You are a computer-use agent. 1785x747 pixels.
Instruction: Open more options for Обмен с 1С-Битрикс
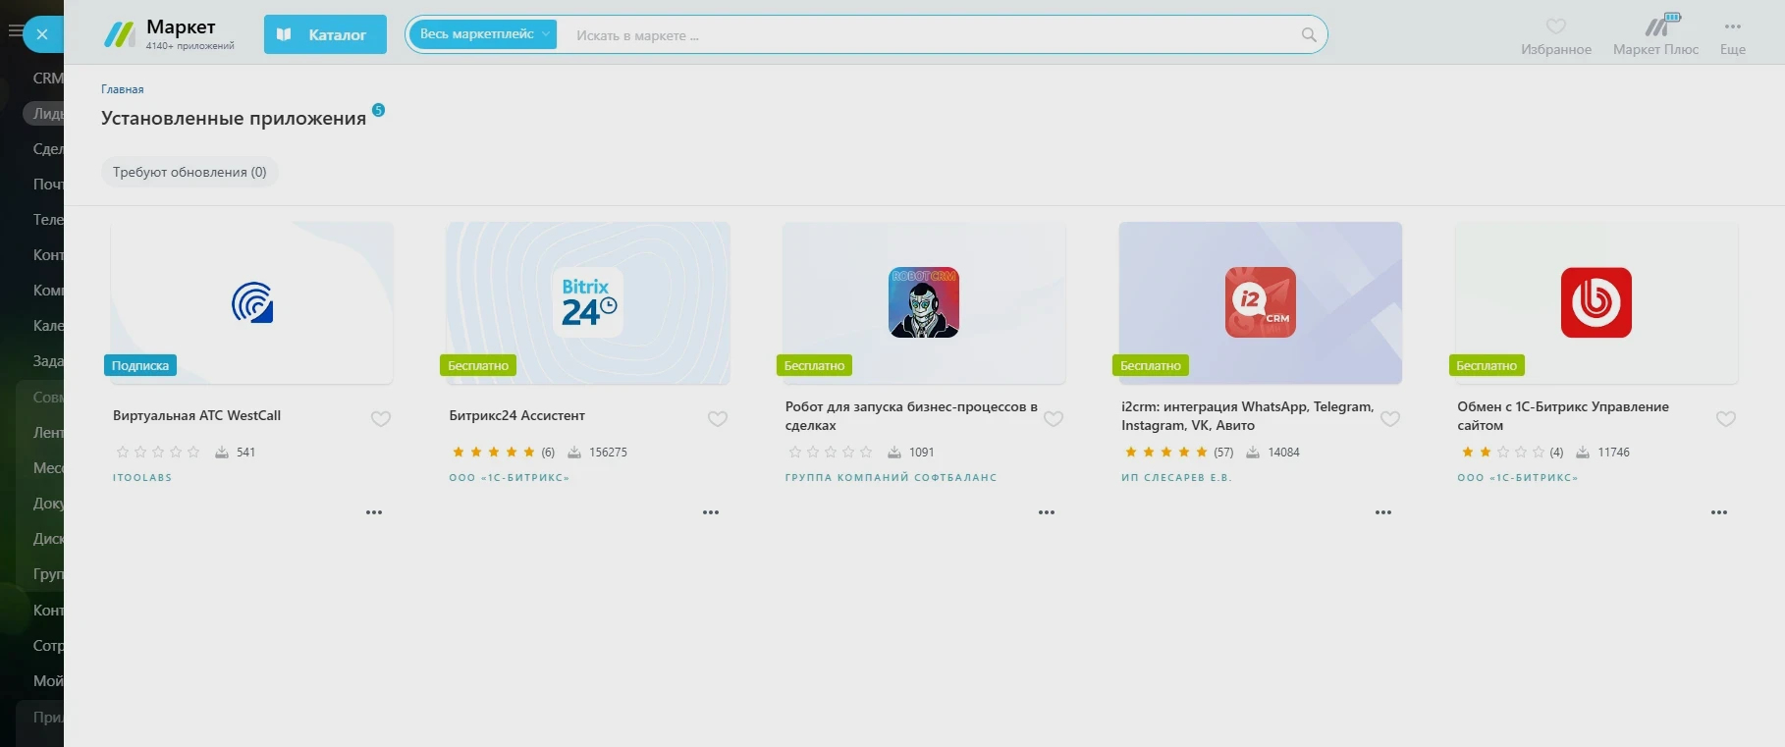1719,512
